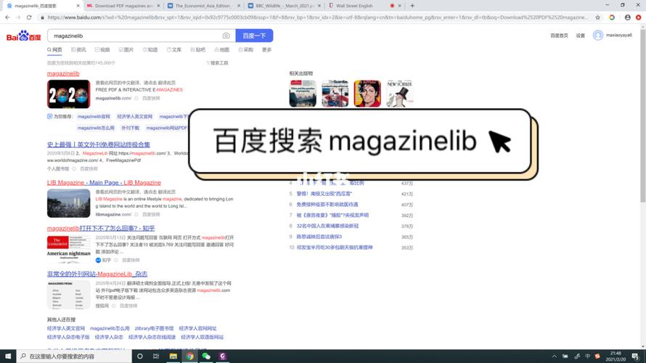The height and width of the screenshot is (363, 646).
Task: Select the 文库 search category
Action: tap(174, 50)
